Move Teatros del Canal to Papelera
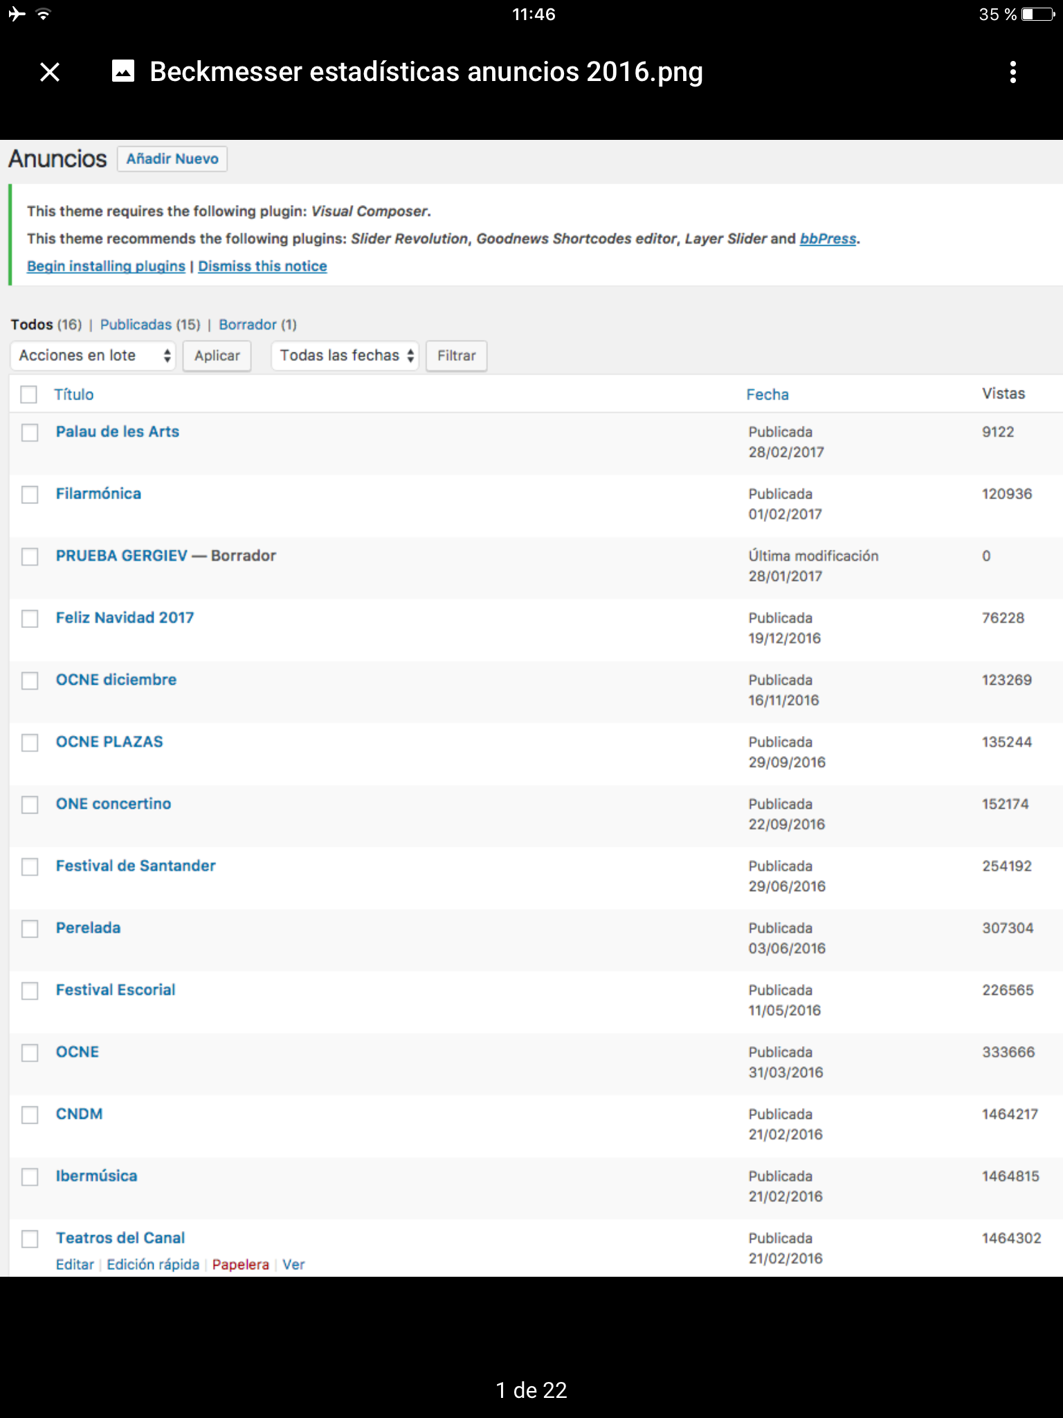This screenshot has height=1418, width=1063. [x=240, y=1264]
